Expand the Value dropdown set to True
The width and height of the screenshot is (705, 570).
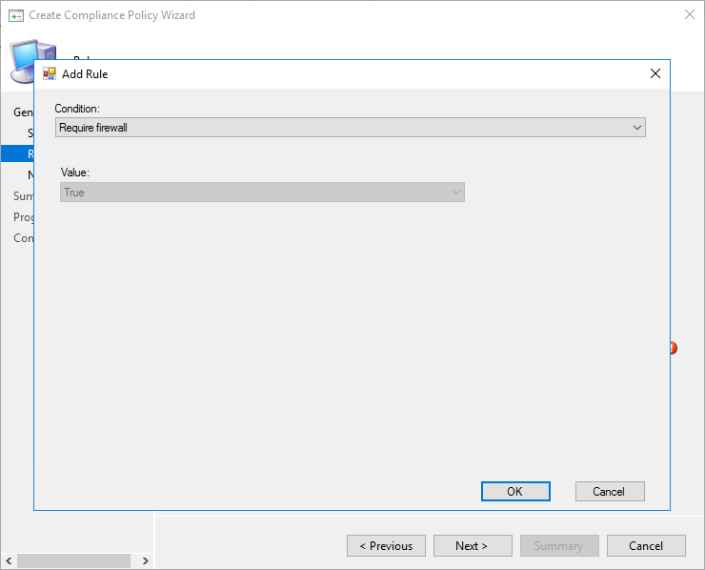262,193
